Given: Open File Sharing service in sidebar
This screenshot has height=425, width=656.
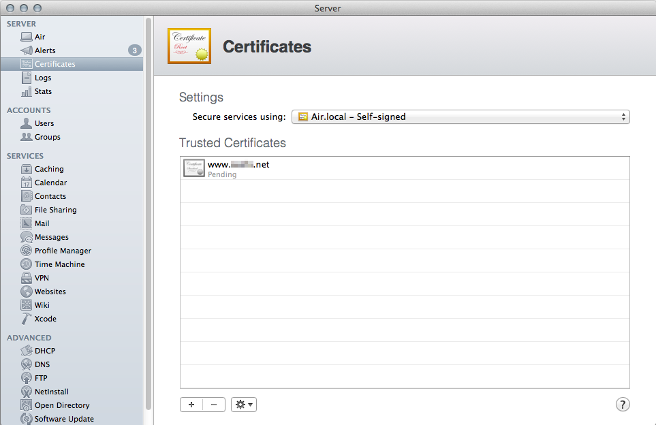Looking at the screenshot, I should pyautogui.click(x=55, y=210).
